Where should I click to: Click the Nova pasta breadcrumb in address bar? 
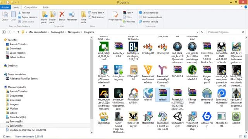[74, 32]
